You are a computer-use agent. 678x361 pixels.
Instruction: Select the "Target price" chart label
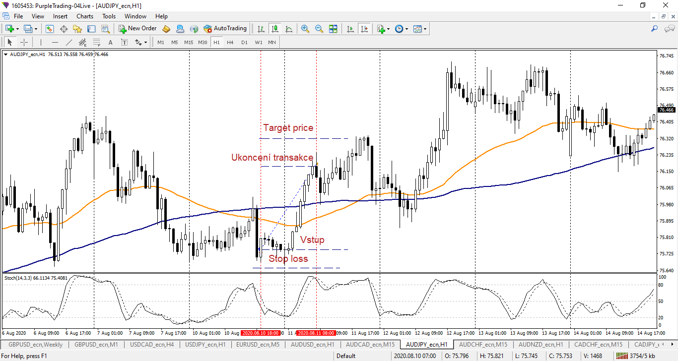[x=288, y=128]
